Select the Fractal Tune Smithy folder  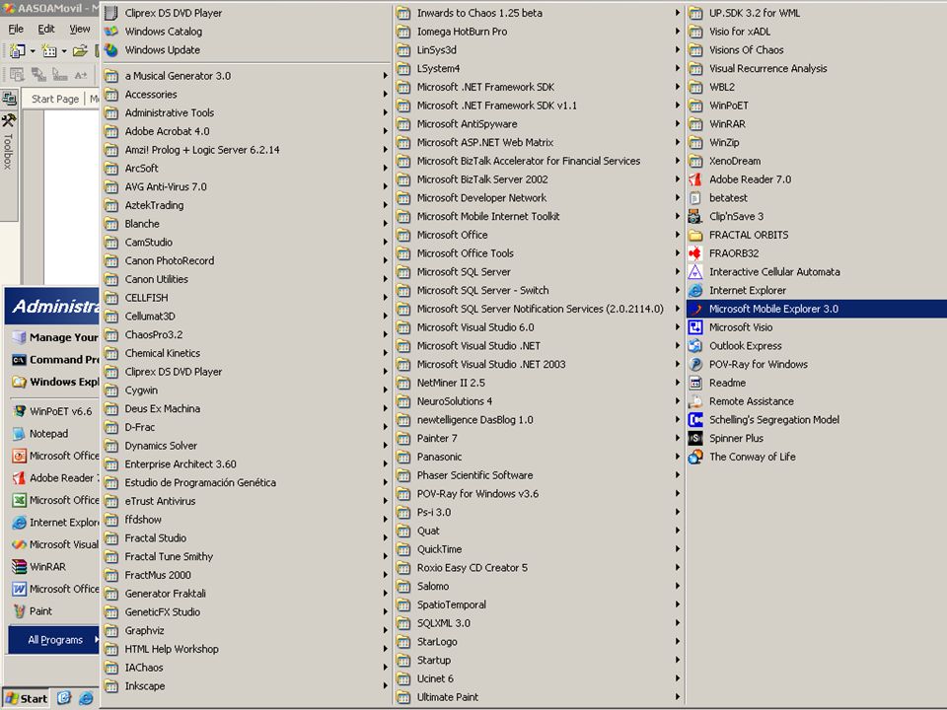[x=246, y=556]
